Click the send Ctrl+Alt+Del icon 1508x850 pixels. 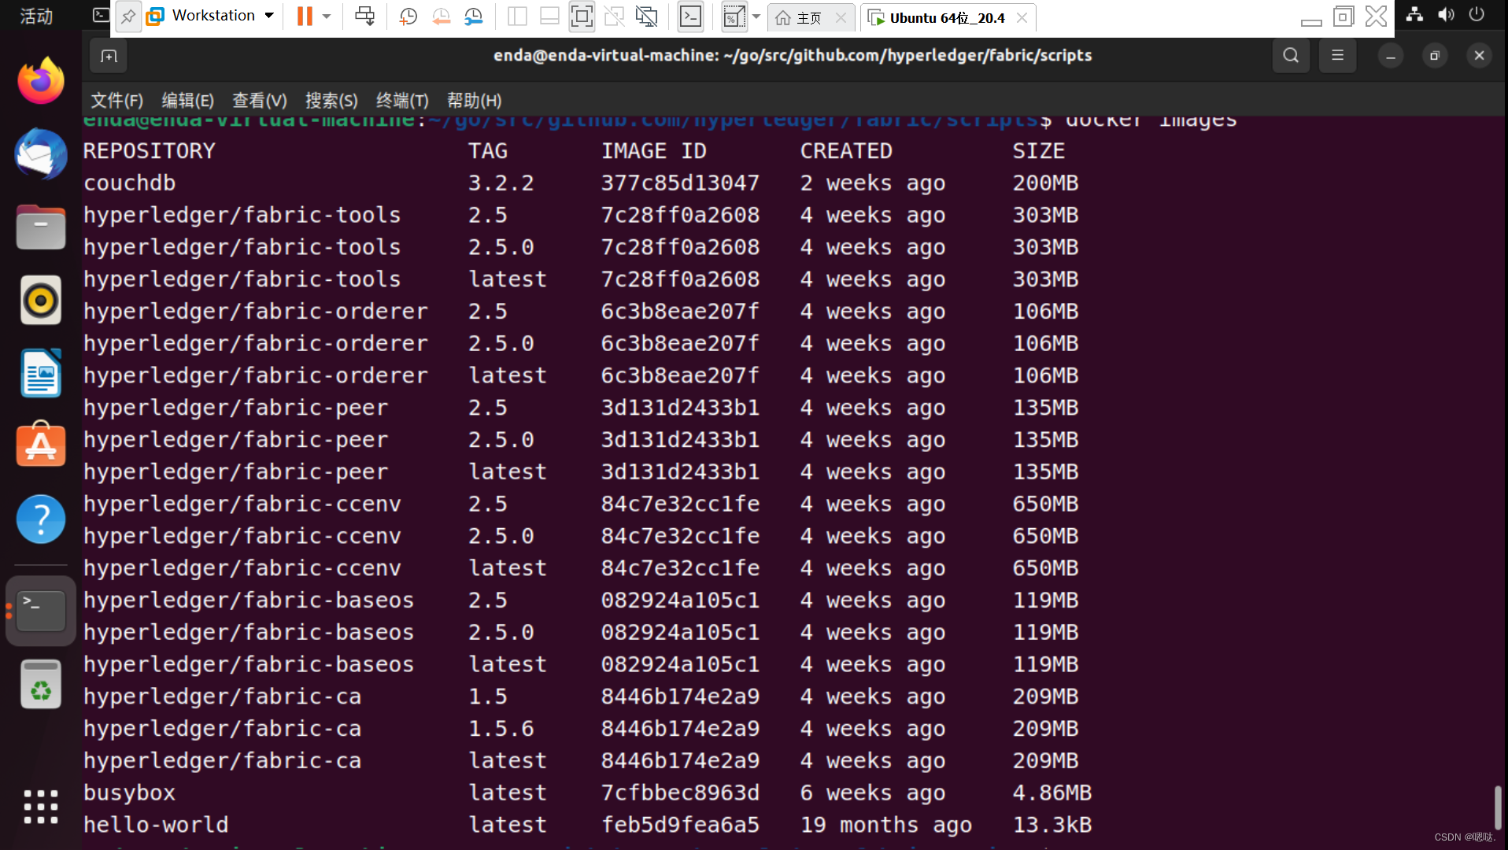(364, 16)
